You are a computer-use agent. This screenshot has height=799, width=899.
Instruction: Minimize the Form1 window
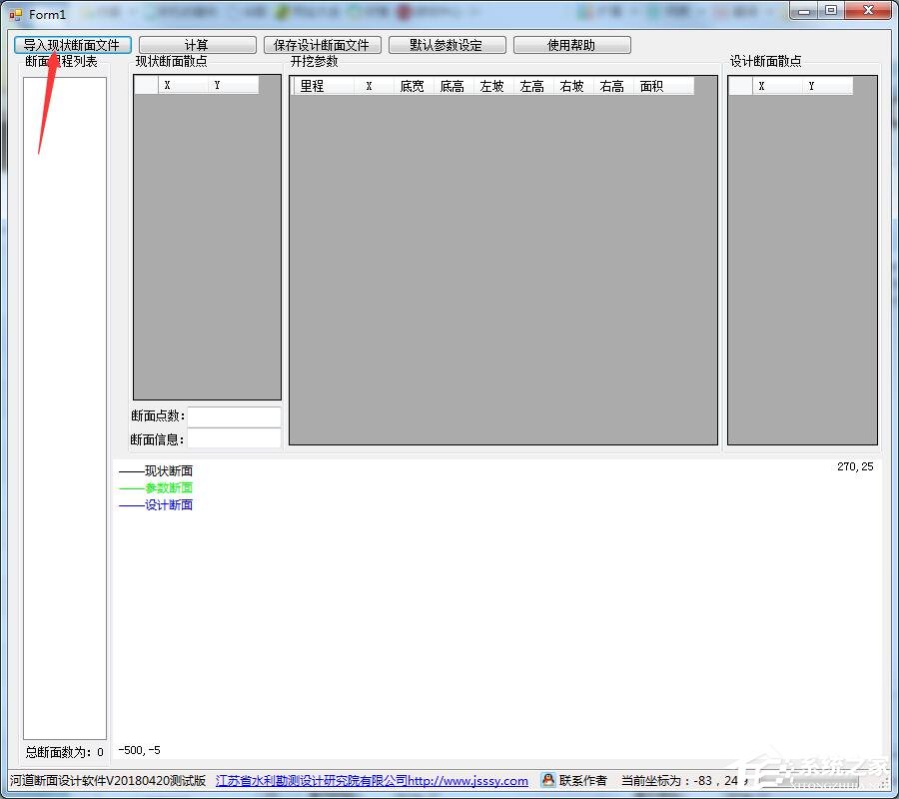pyautogui.click(x=804, y=11)
